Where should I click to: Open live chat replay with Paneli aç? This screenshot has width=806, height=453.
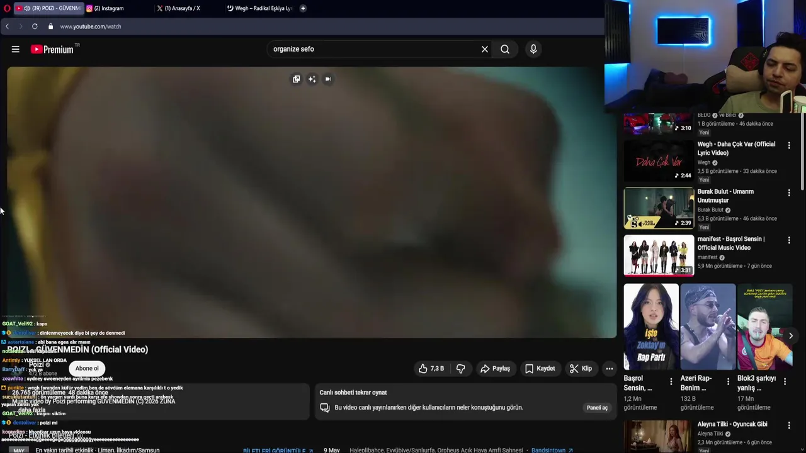pyautogui.click(x=597, y=408)
